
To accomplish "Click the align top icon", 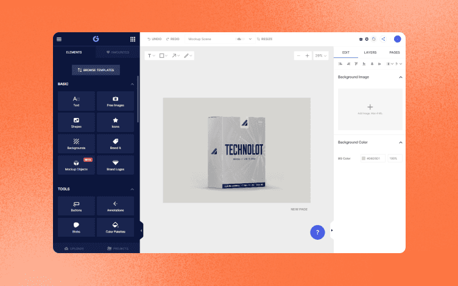I will pyautogui.click(x=356, y=64).
